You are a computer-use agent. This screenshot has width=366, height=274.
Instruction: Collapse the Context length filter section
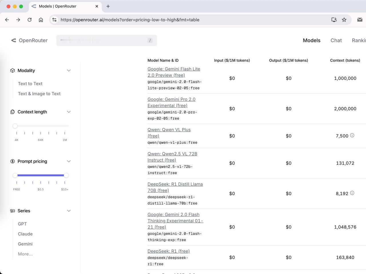[x=69, y=112]
